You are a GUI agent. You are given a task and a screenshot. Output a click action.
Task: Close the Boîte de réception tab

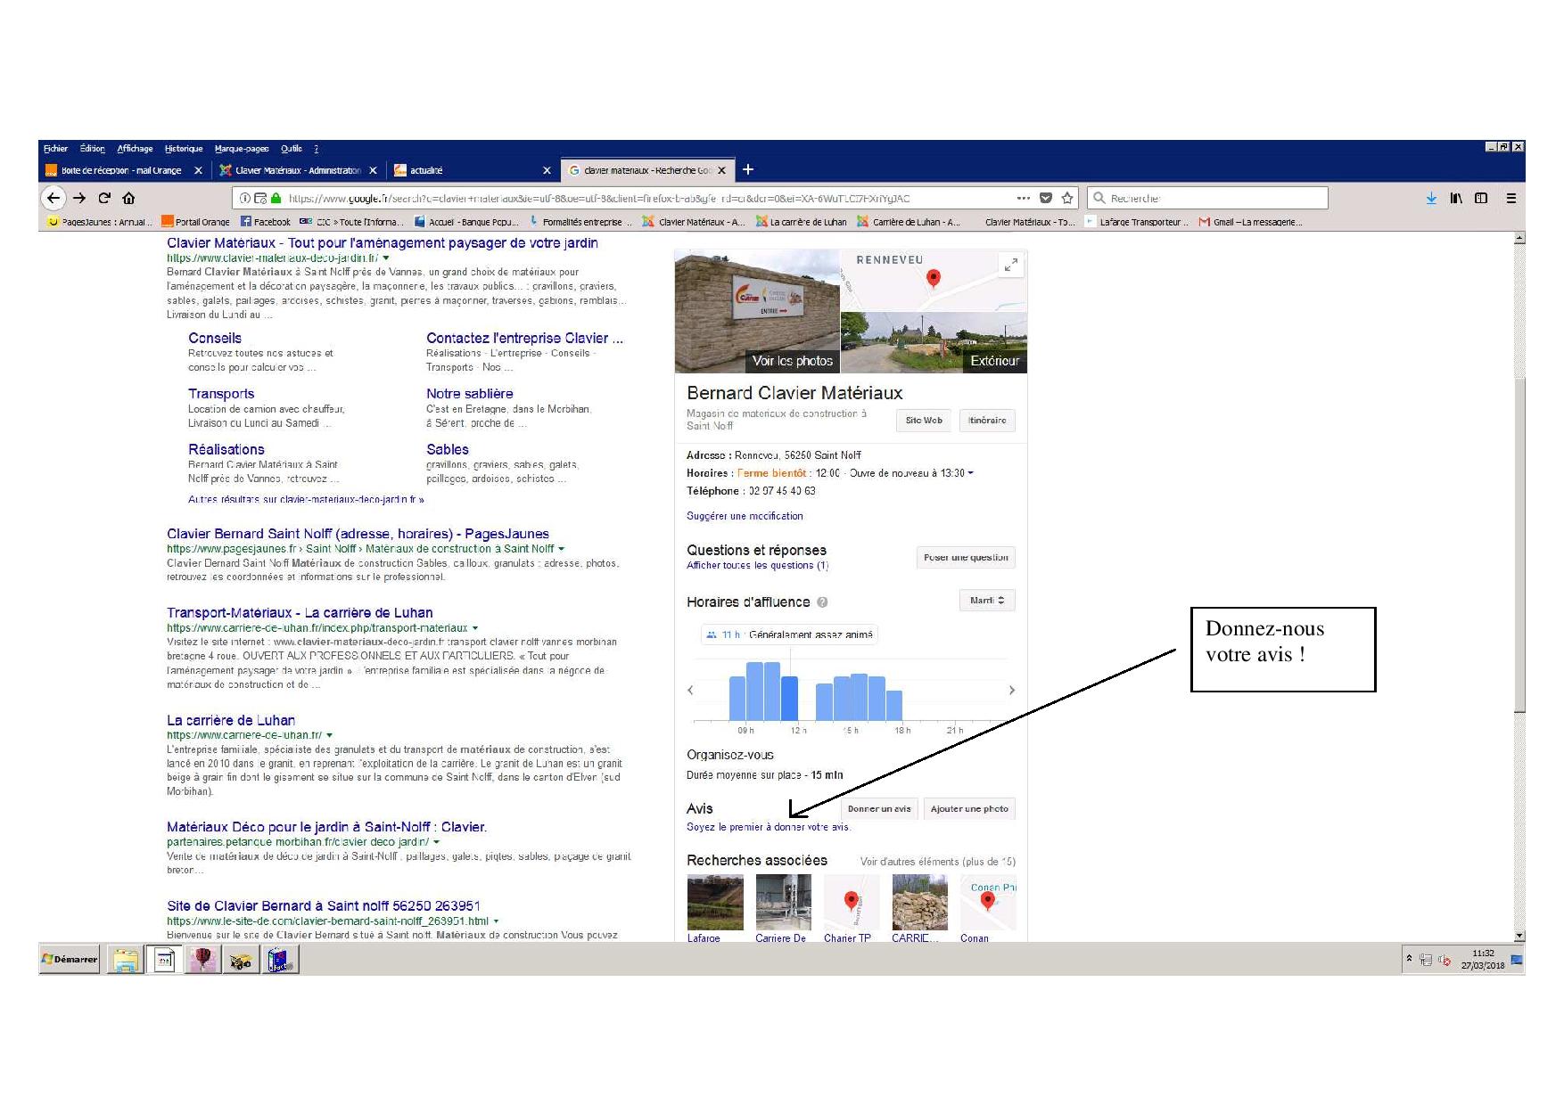click(198, 170)
